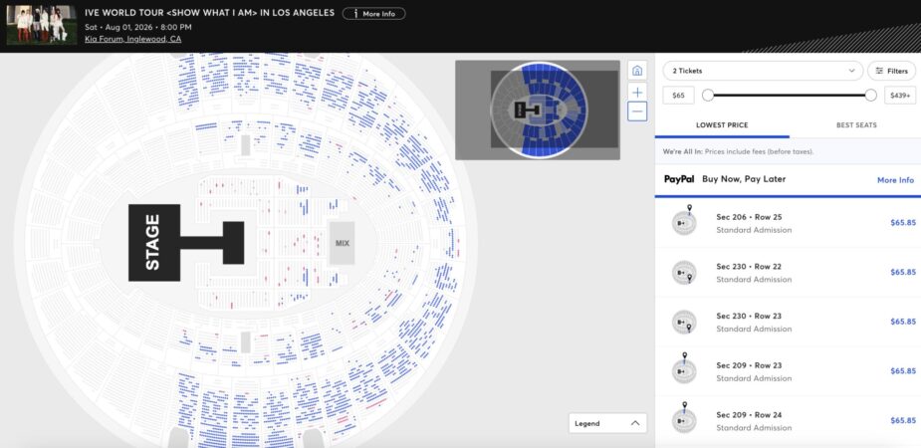The image size is (921, 448).
Task: Select the Sec 209 Row 24 ticket listing
Action: (788, 420)
